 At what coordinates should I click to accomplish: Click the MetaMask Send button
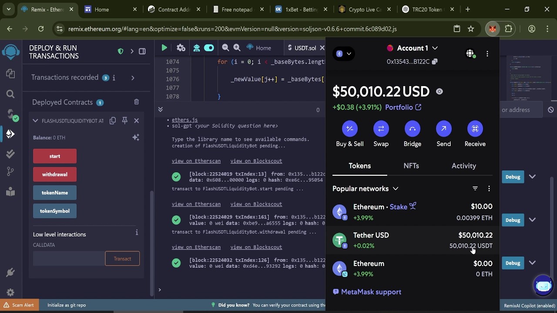coord(444,134)
